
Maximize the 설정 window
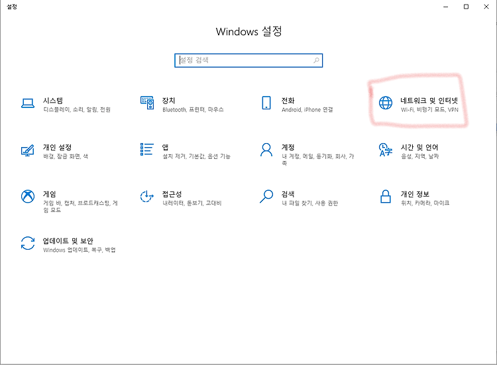466,7
